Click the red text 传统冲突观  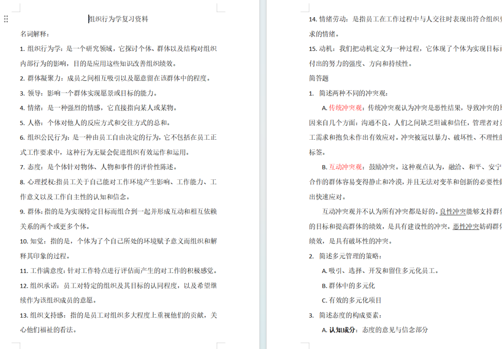click(346, 108)
